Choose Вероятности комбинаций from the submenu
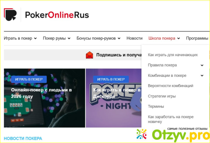Viewport: 210px width, 143px height. pyautogui.click(x=171, y=86)
